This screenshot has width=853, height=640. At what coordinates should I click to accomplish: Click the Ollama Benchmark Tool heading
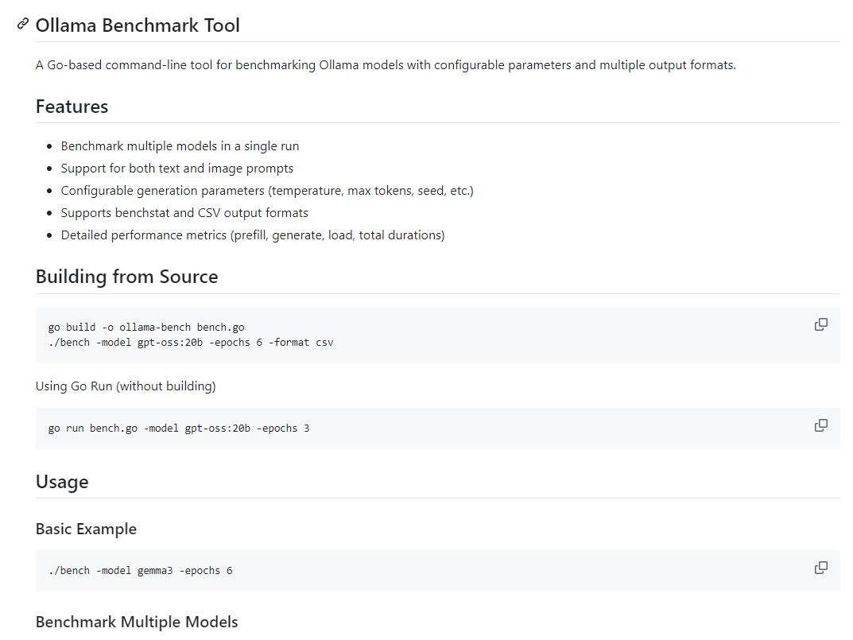coord(138,25)
